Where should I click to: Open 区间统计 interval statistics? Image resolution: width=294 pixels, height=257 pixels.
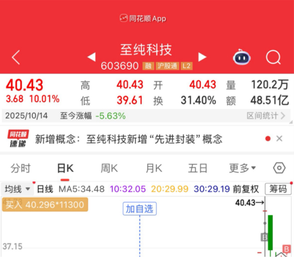(x=266, y=116)
